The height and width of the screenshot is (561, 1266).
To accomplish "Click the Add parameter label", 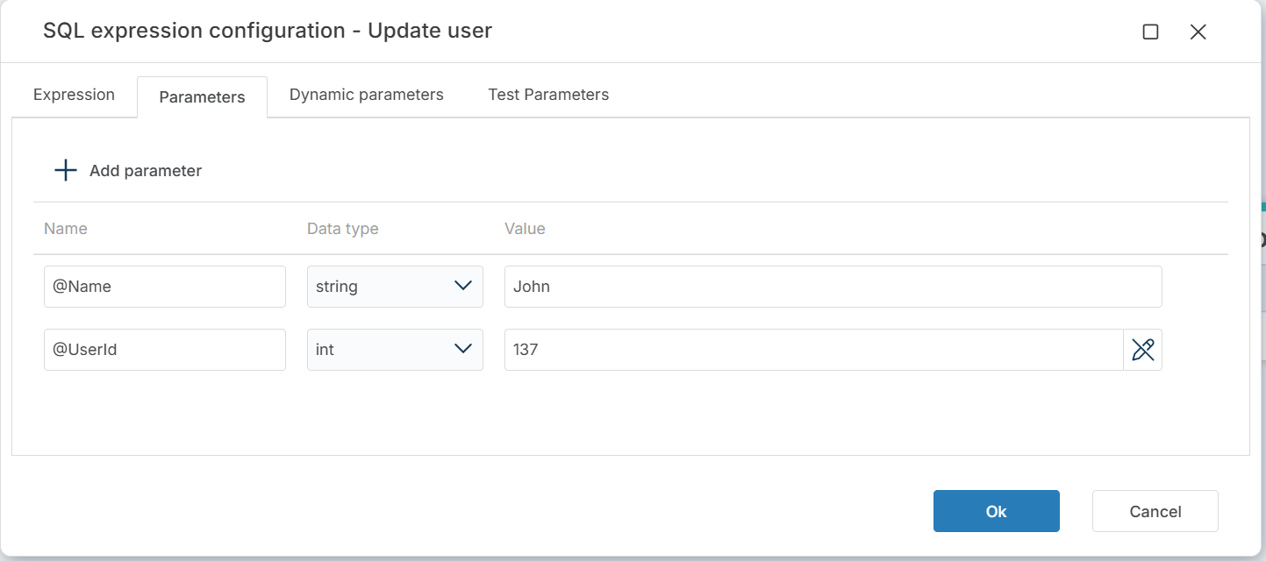I will point(146,171).
